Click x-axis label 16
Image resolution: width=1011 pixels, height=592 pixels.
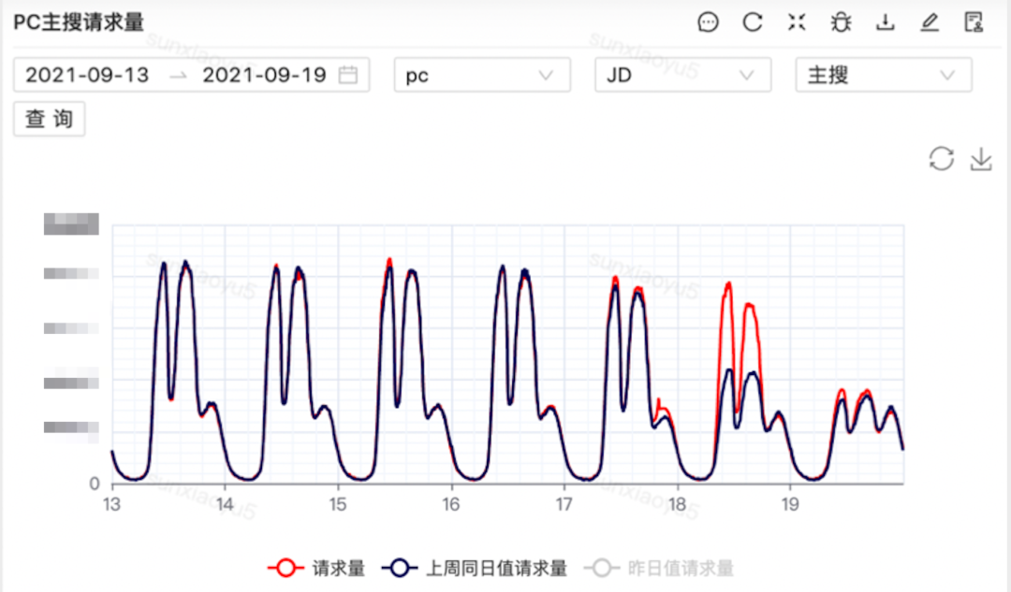click(x=450, y=504)
